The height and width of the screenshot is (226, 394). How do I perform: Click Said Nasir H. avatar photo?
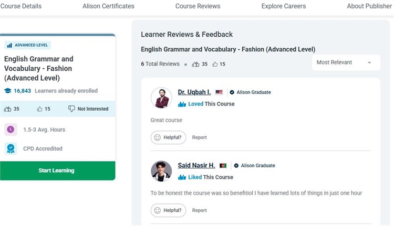pos(161,171)
